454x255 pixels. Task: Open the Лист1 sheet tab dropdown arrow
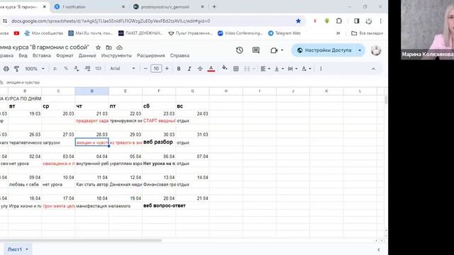click(x=27, y=249)
